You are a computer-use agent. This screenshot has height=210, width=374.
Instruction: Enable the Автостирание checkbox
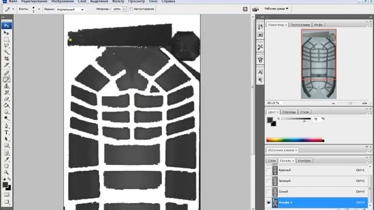click(x=131, y=9)
